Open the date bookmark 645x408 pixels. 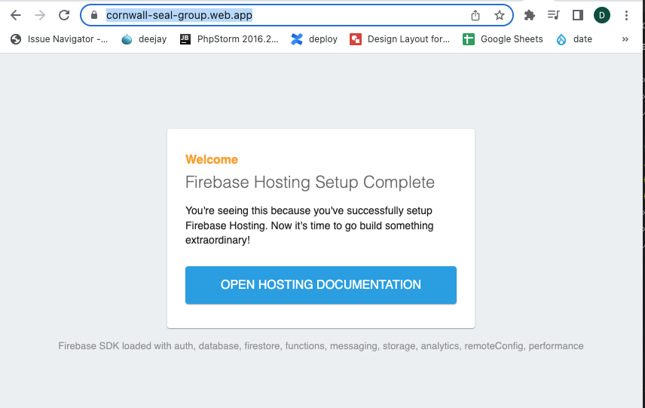tap(574, 39)
